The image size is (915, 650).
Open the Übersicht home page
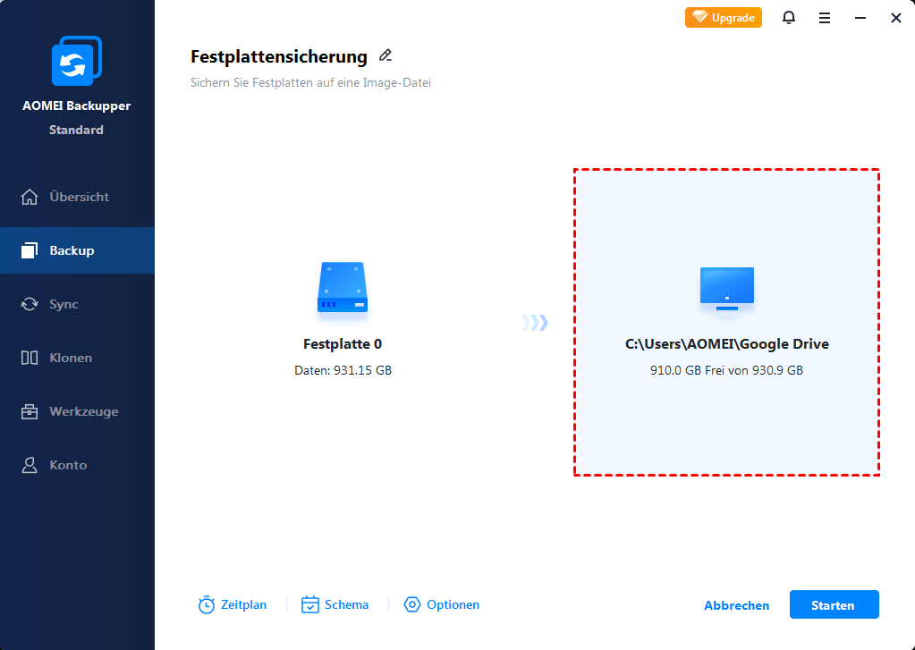tap(77, 197)
